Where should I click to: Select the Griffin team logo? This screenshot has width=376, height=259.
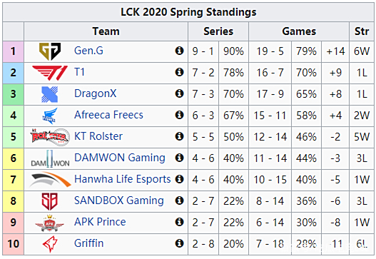pyautogui.click(x=50, y=244)
